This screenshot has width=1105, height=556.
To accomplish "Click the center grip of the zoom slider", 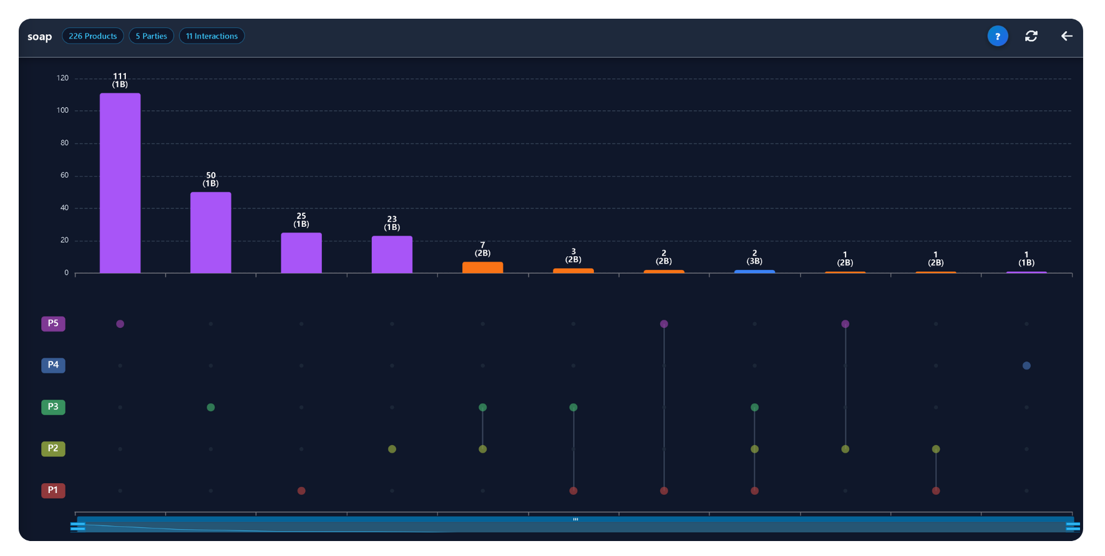I will click(575, 519).
